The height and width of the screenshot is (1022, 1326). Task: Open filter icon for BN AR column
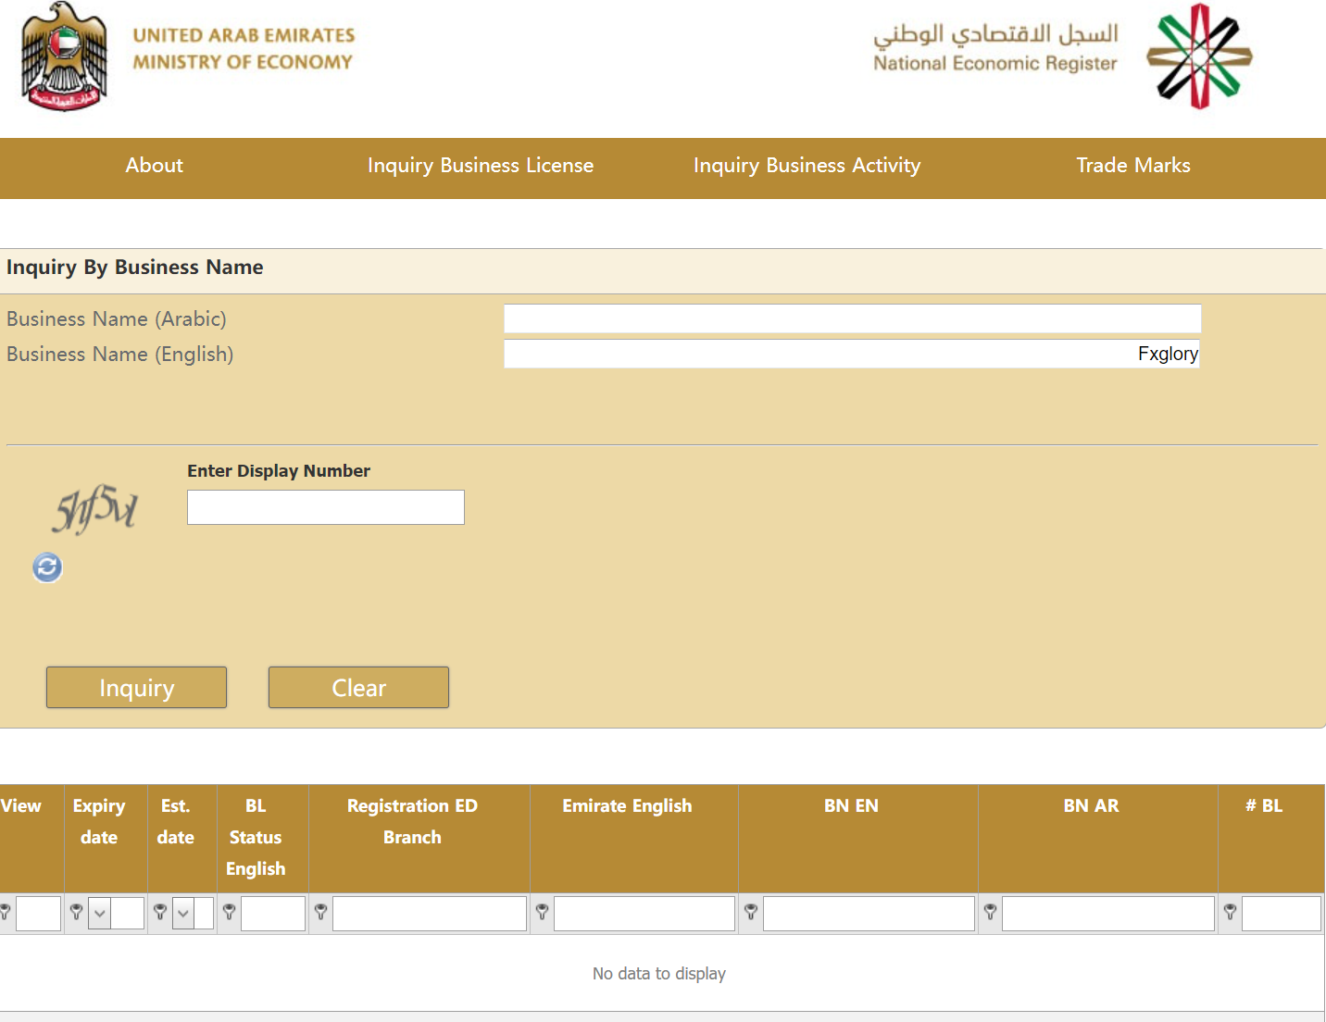(990, 913)
